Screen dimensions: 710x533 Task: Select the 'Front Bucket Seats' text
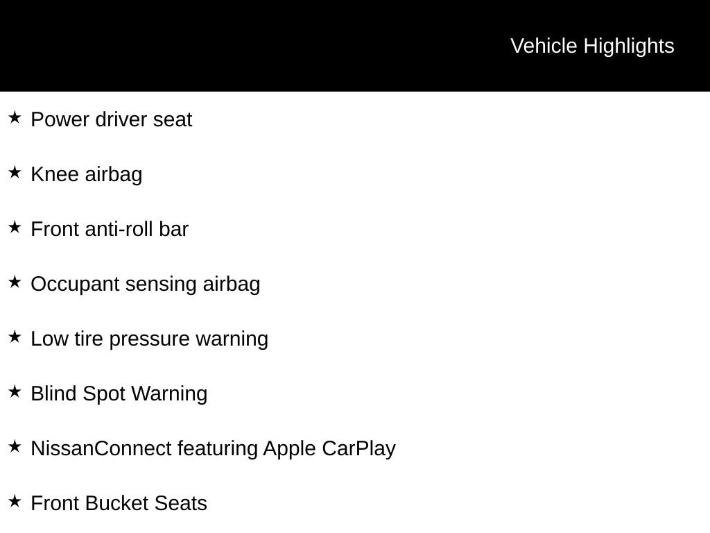click(x=119, y=503)
